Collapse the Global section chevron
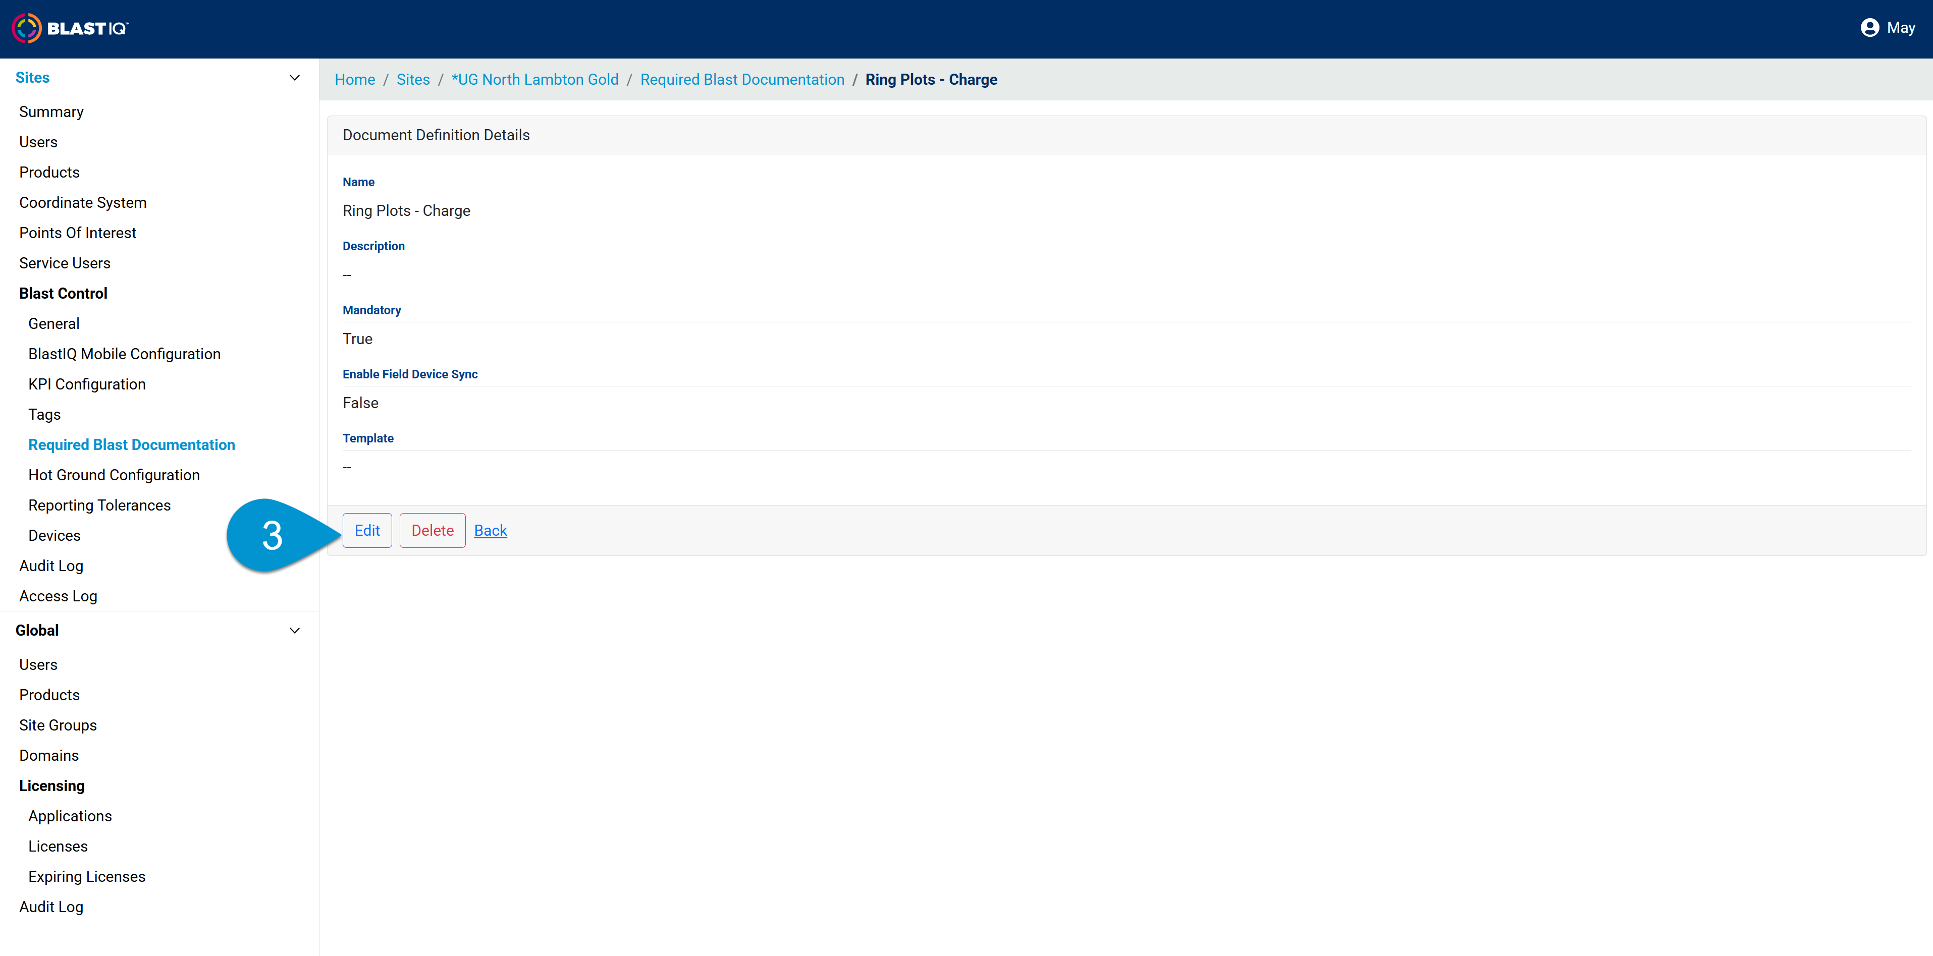 tap(295, 631)
